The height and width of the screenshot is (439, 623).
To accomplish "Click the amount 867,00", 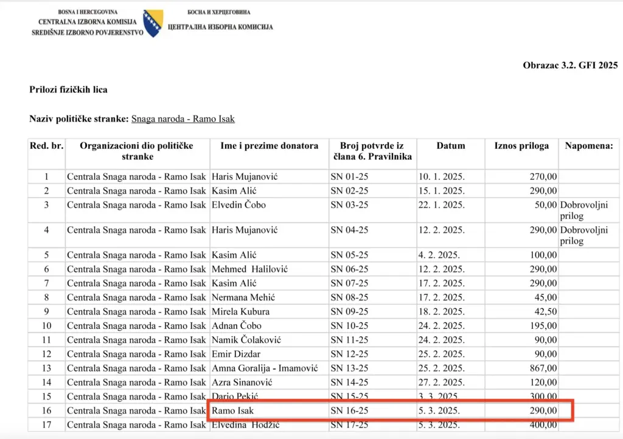I will [x=543, y=368].
